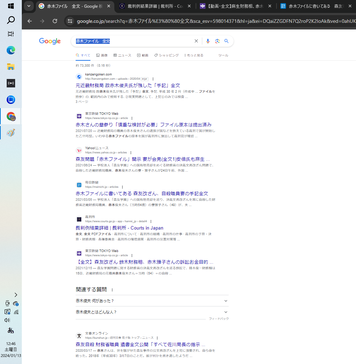Open the volume control in the system tray
The height and width of the screenshot is (364, 356).
click(x=7, y=320)
